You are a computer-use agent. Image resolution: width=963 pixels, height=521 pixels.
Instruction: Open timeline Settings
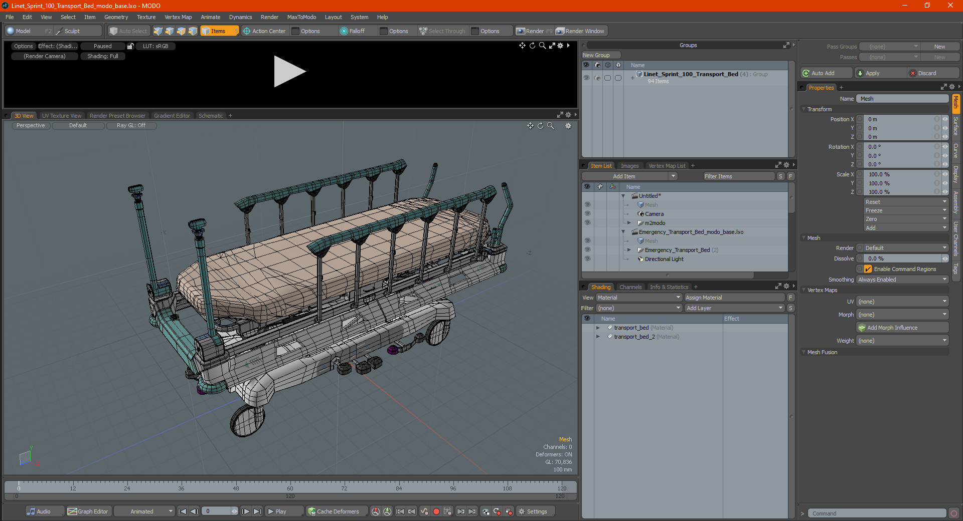[x=536, y=511]
